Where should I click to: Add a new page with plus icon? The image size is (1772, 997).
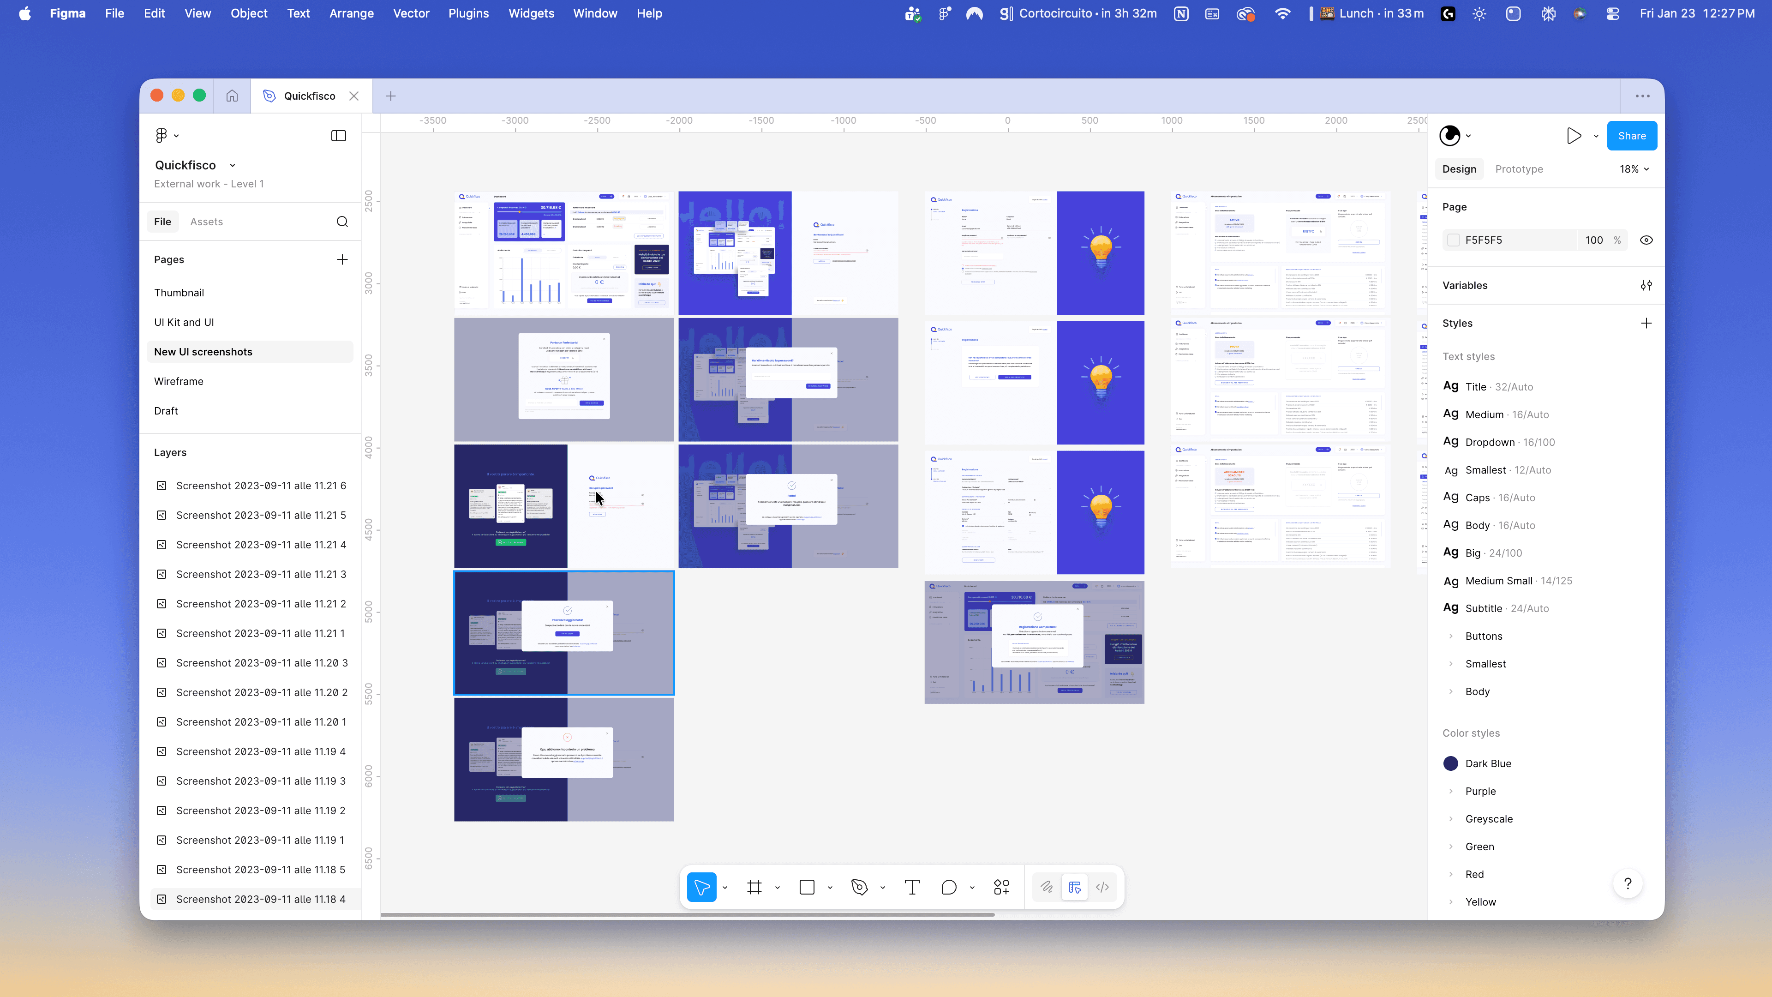point(342,259)
